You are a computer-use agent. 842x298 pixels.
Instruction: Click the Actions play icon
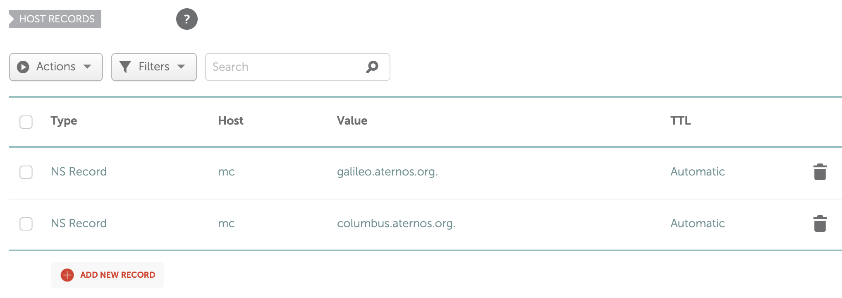(x=23, y=67)
